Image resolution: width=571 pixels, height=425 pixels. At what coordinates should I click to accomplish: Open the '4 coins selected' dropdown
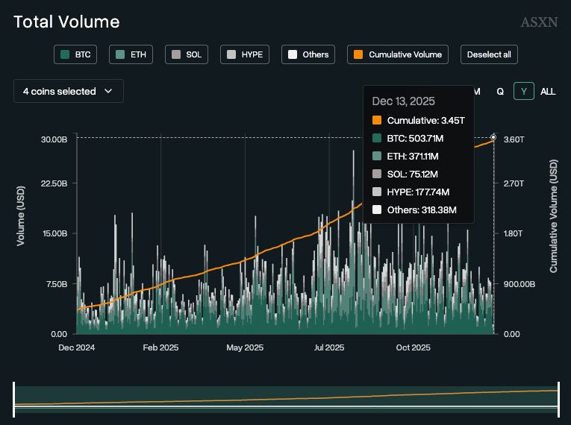pos(68,91)
